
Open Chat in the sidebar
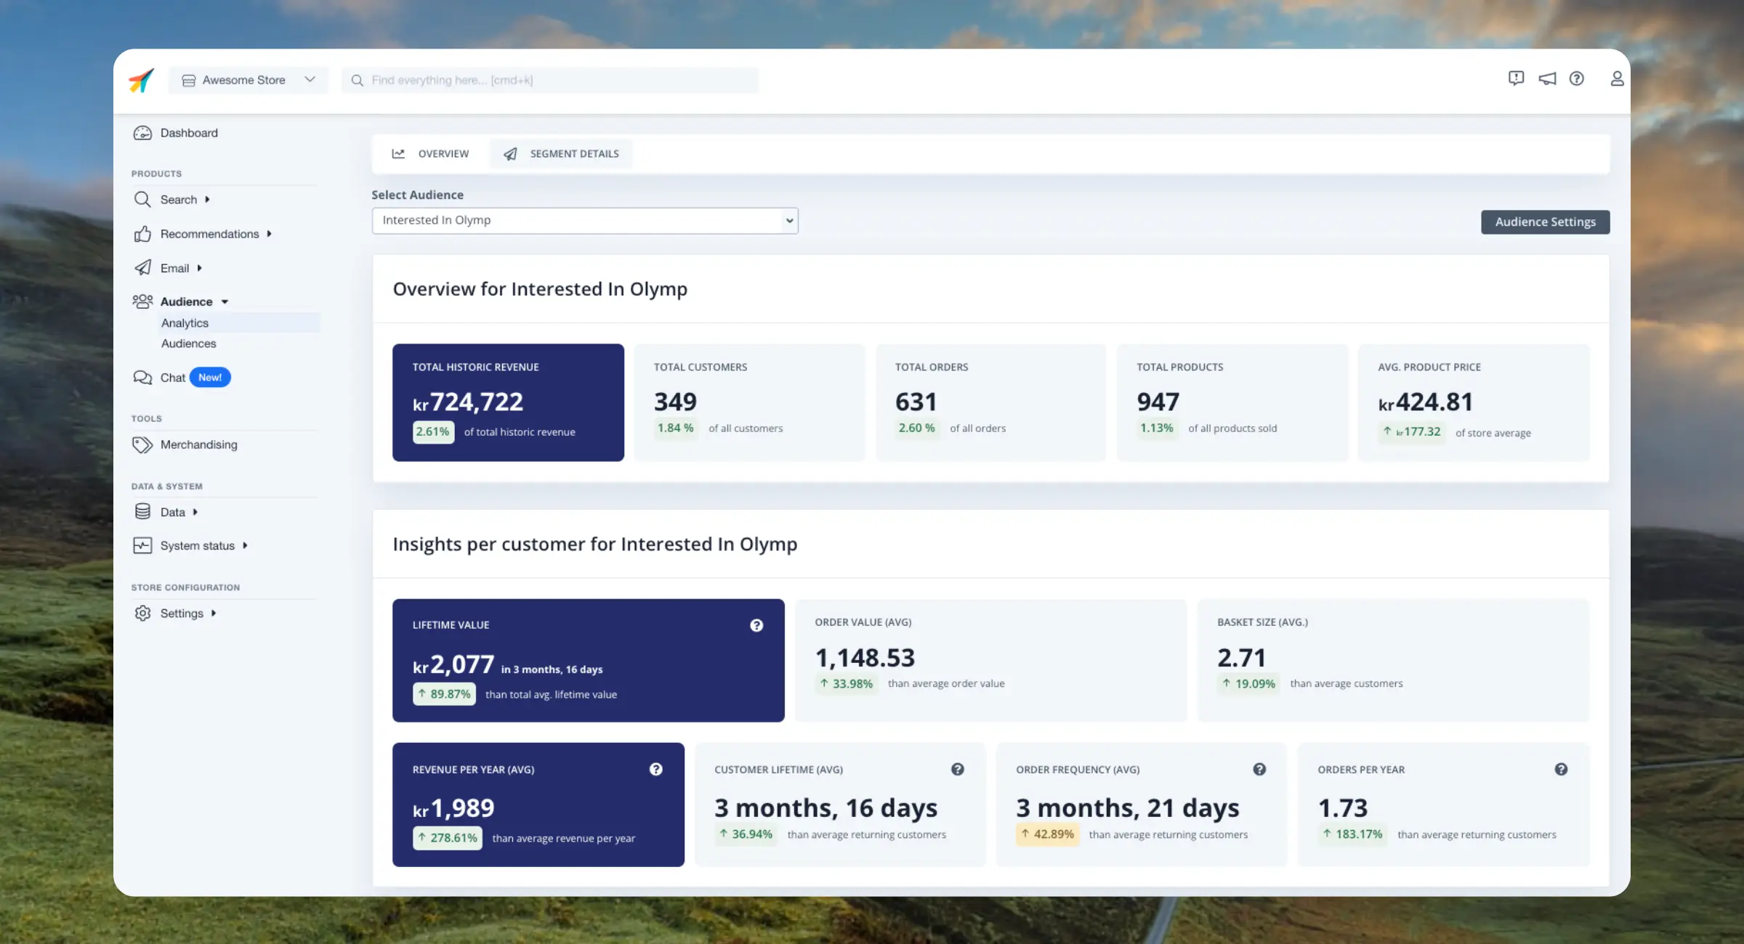[173, 378]
